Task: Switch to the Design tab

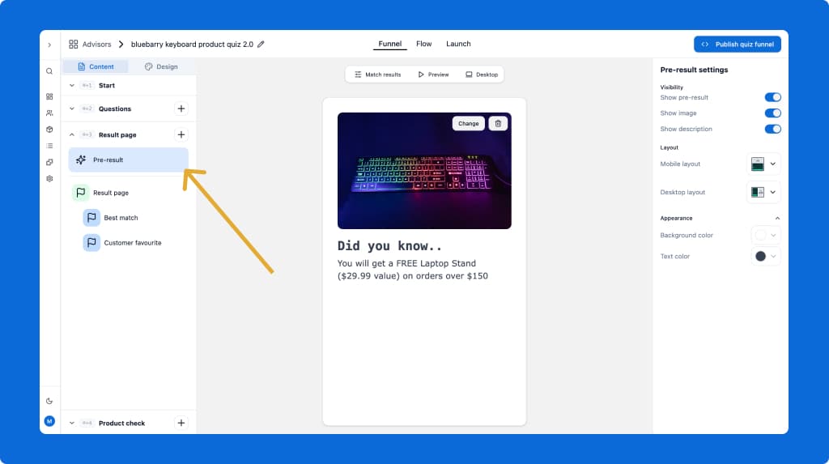Action: point(161,66)
